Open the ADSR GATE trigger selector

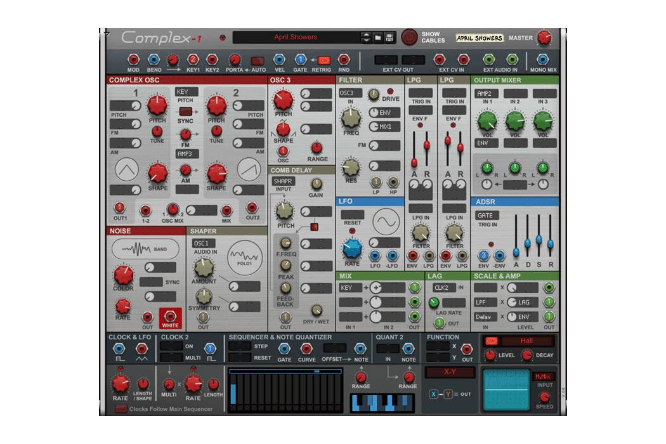[486, 216]
